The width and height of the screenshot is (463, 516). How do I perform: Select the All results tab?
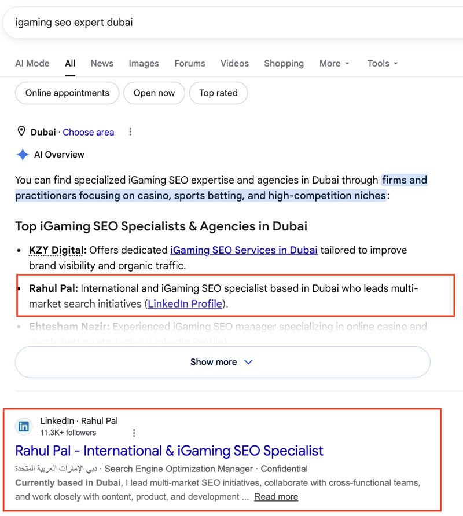coord(70,64)
